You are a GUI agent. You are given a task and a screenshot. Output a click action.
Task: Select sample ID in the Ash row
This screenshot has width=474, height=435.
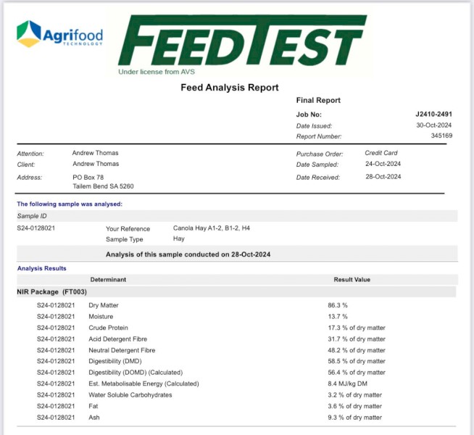[x=56, y=418]
